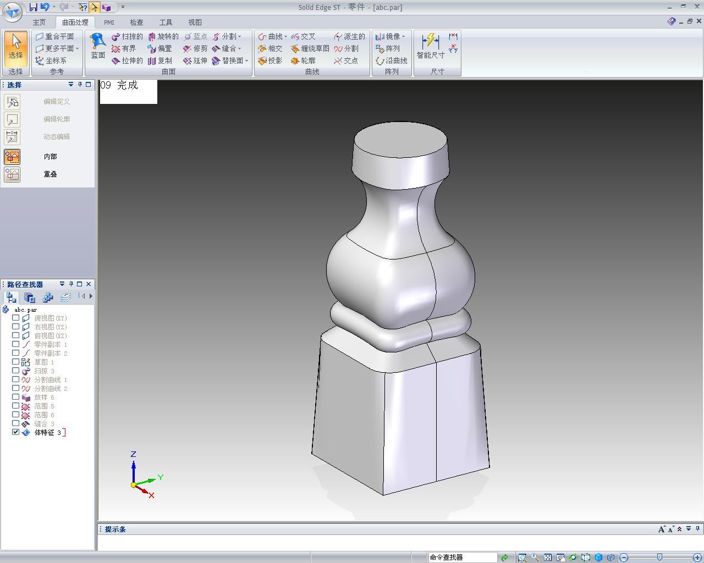Toggle visibility checkbox for 俯视图(XY)
The image size is (704, 563).
pyautogui.click(x=16, y=318)
